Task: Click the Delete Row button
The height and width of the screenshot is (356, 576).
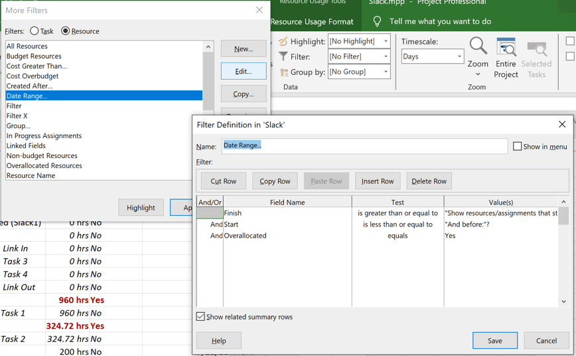Action: 429,181
